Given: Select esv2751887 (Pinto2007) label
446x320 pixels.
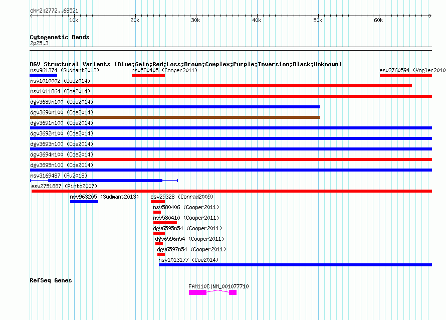Looking at the screenshot, I should pyautogui.click(x=64, y=186).
